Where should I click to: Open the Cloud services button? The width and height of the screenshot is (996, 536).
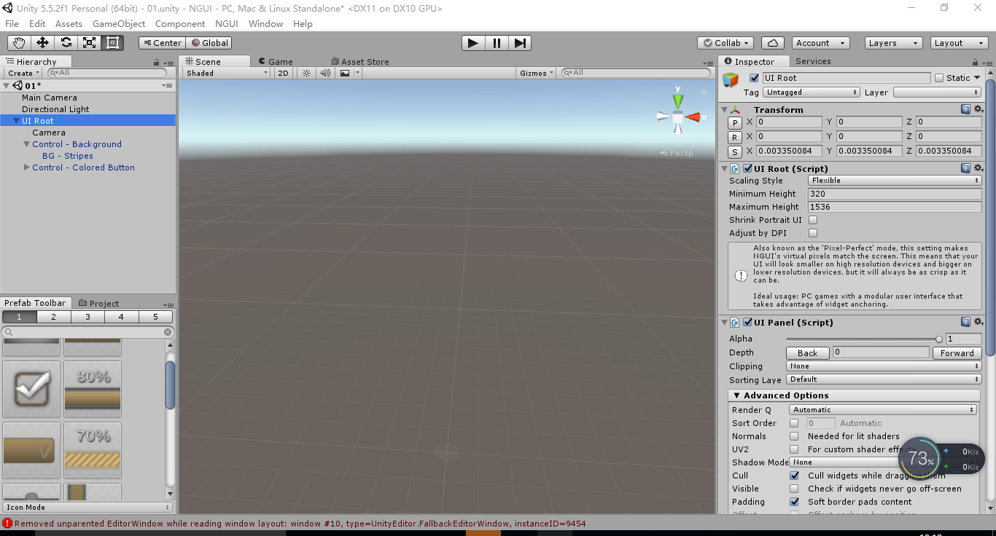[772, 43]
